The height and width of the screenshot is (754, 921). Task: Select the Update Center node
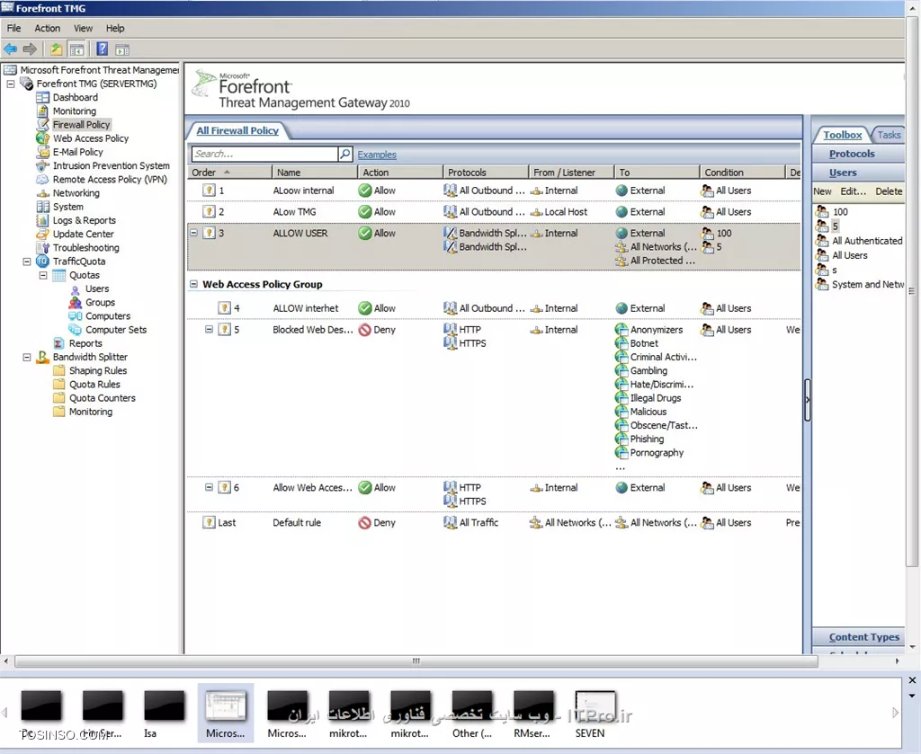83,235
